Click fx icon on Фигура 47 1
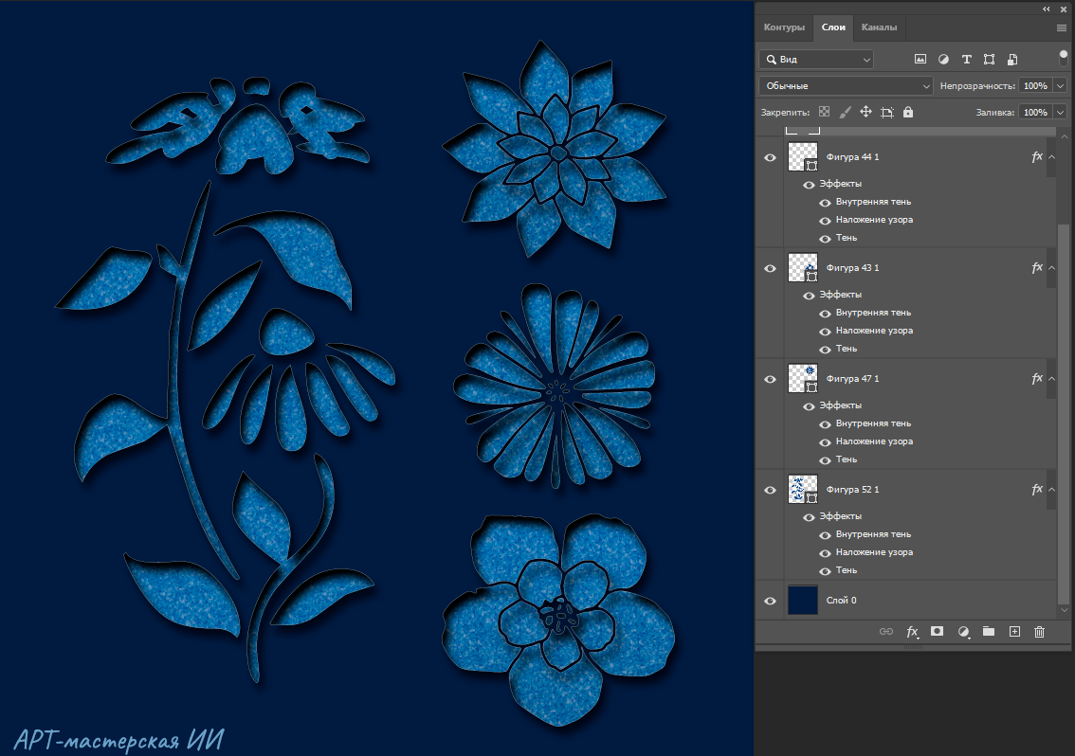This screenshot has height=756, width=1075. (1037, 378)
